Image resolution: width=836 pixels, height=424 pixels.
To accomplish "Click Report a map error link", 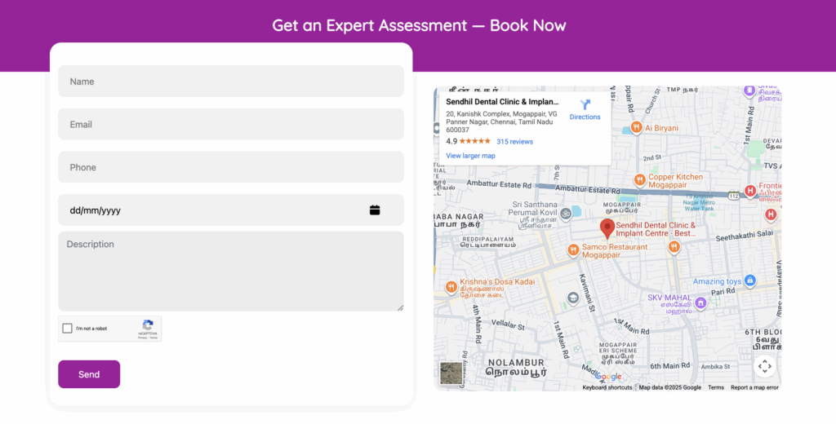I will pyautogui.click(x=754, y=387).
